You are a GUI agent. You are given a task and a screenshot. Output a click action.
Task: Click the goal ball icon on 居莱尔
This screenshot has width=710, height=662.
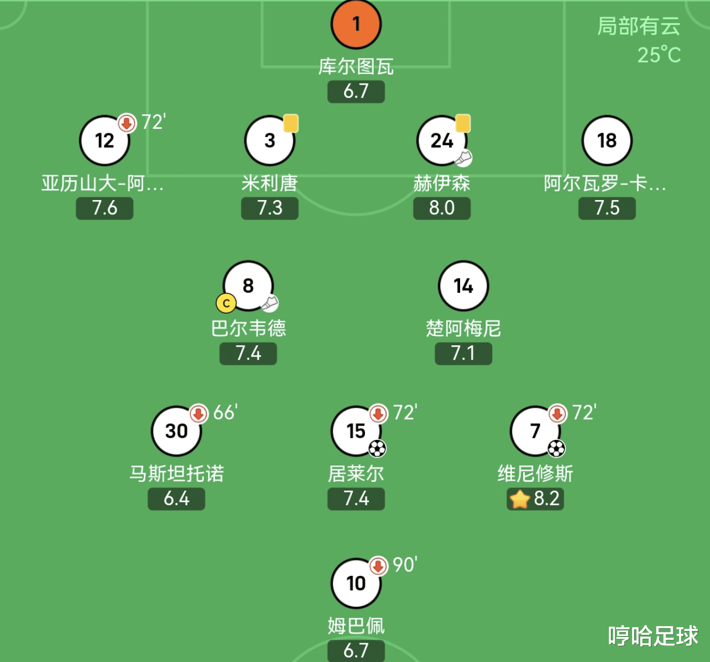377,448
